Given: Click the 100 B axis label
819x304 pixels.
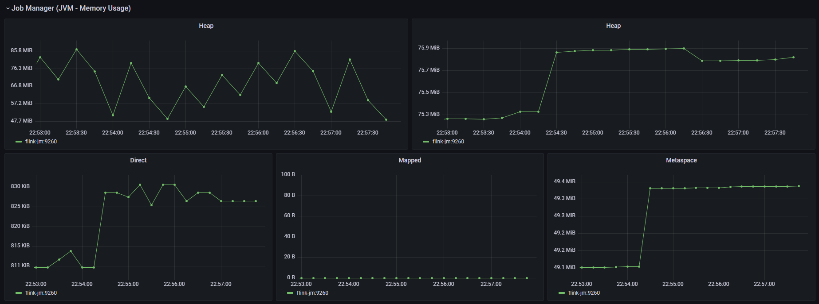Looking at the screenshot, I should (288, 174).
